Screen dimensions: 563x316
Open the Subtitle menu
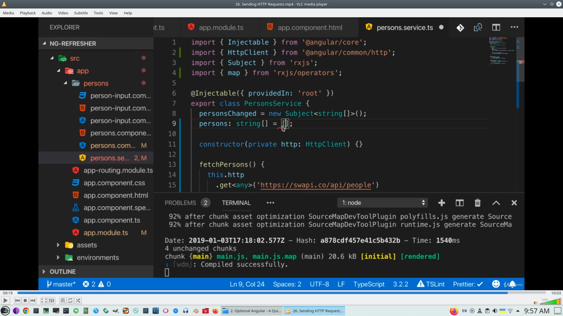click(x=81, y=13)
